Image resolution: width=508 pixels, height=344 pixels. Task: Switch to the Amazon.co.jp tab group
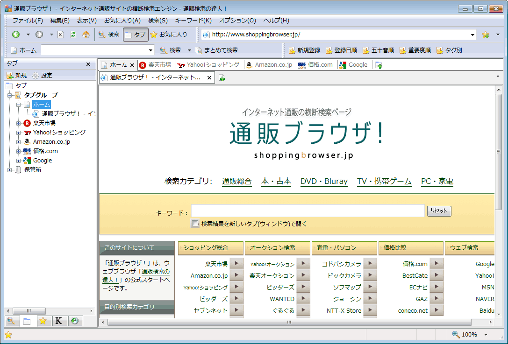tap(270, 65)
